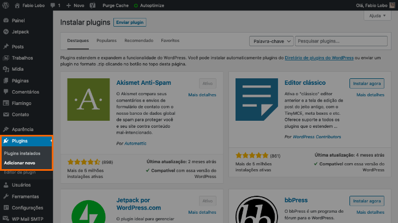Open the Jetpack por WordPress.com title link
This screenshot has width=398, height=223.
pyautogui.click(x=138, y=204)
